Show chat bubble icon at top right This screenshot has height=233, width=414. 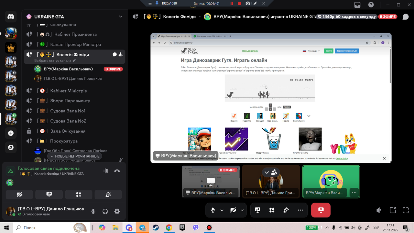coord(406,17)
